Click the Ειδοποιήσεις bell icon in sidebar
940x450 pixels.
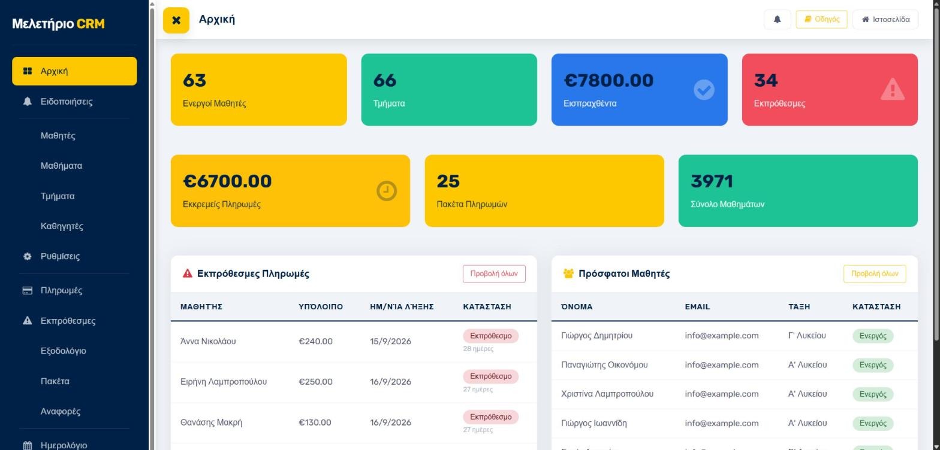click(x=27, y=102)
